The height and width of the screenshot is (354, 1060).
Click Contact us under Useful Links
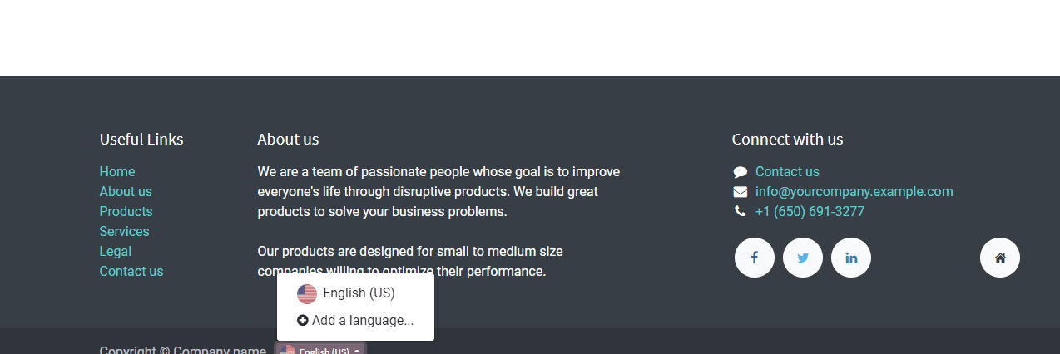131,272
